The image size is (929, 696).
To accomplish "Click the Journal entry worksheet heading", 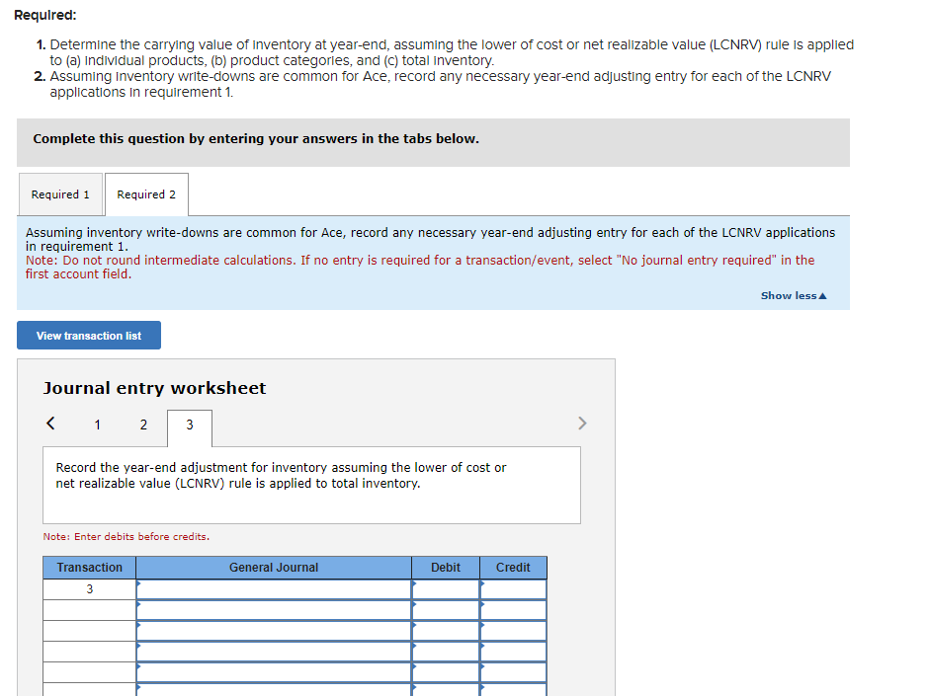I will click(154, 388).
